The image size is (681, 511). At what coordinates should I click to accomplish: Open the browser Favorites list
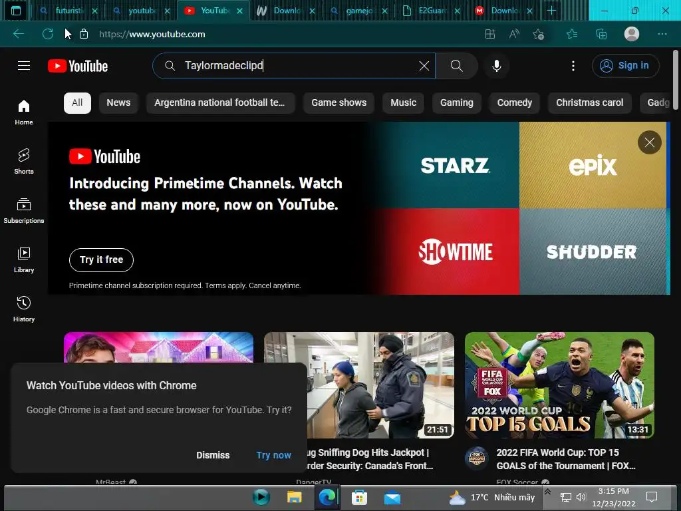click(572, 34)
